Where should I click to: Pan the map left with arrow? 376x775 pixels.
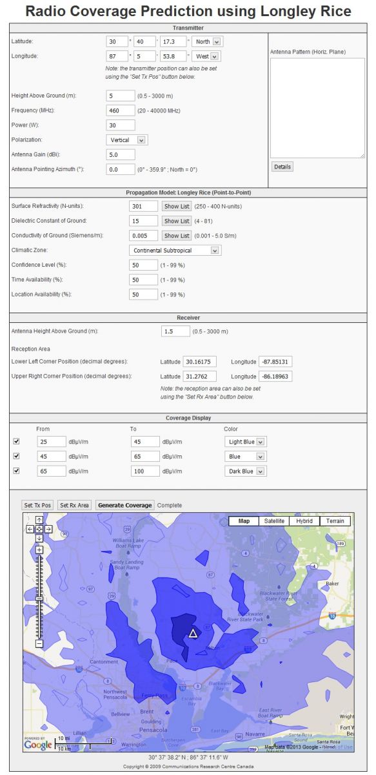coord(30,529)
